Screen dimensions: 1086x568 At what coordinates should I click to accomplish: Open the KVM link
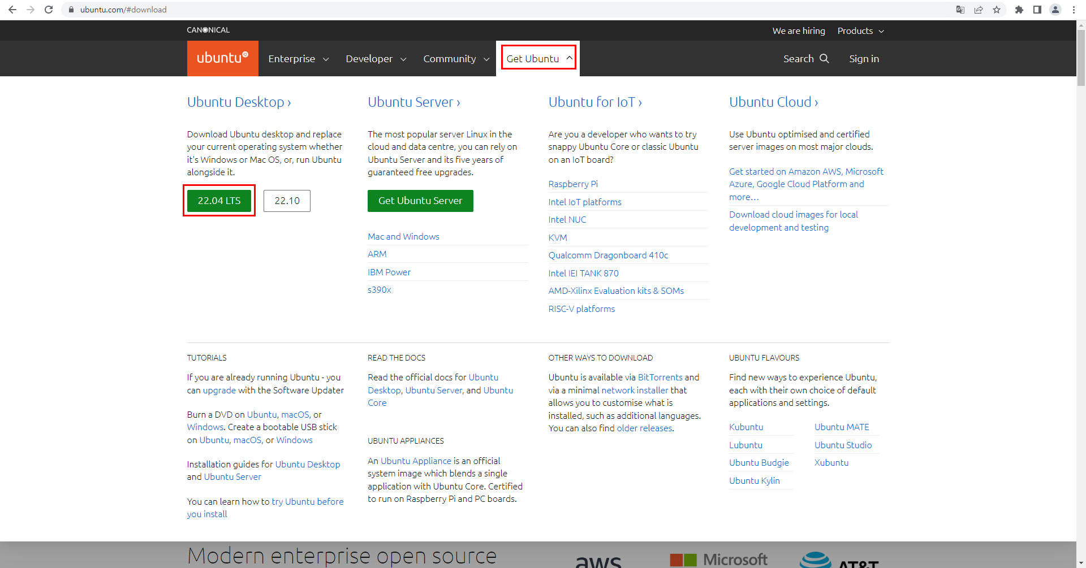[558, 237]
